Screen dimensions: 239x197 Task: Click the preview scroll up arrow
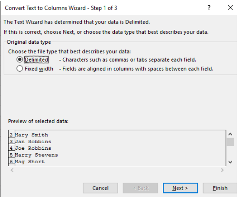click(x=230, y=134)
